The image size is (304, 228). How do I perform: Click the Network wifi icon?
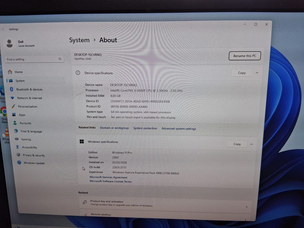(x=12, y=98)
